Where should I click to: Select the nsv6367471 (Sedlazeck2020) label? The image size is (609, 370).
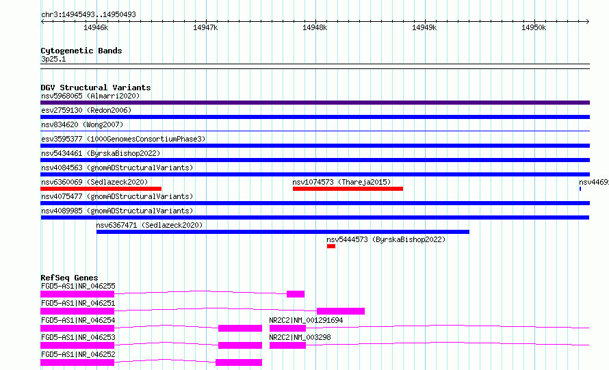(x=150, y=225)
